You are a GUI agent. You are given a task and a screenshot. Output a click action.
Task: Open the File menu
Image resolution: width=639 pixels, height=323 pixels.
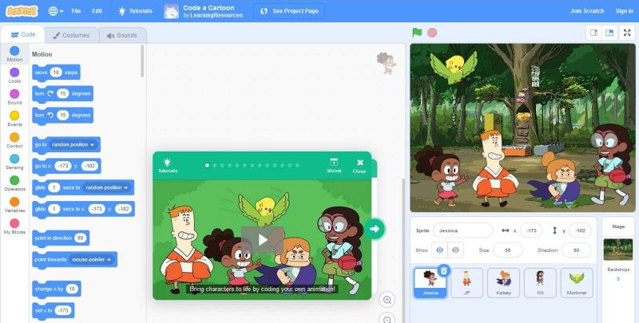click(76, 11)
